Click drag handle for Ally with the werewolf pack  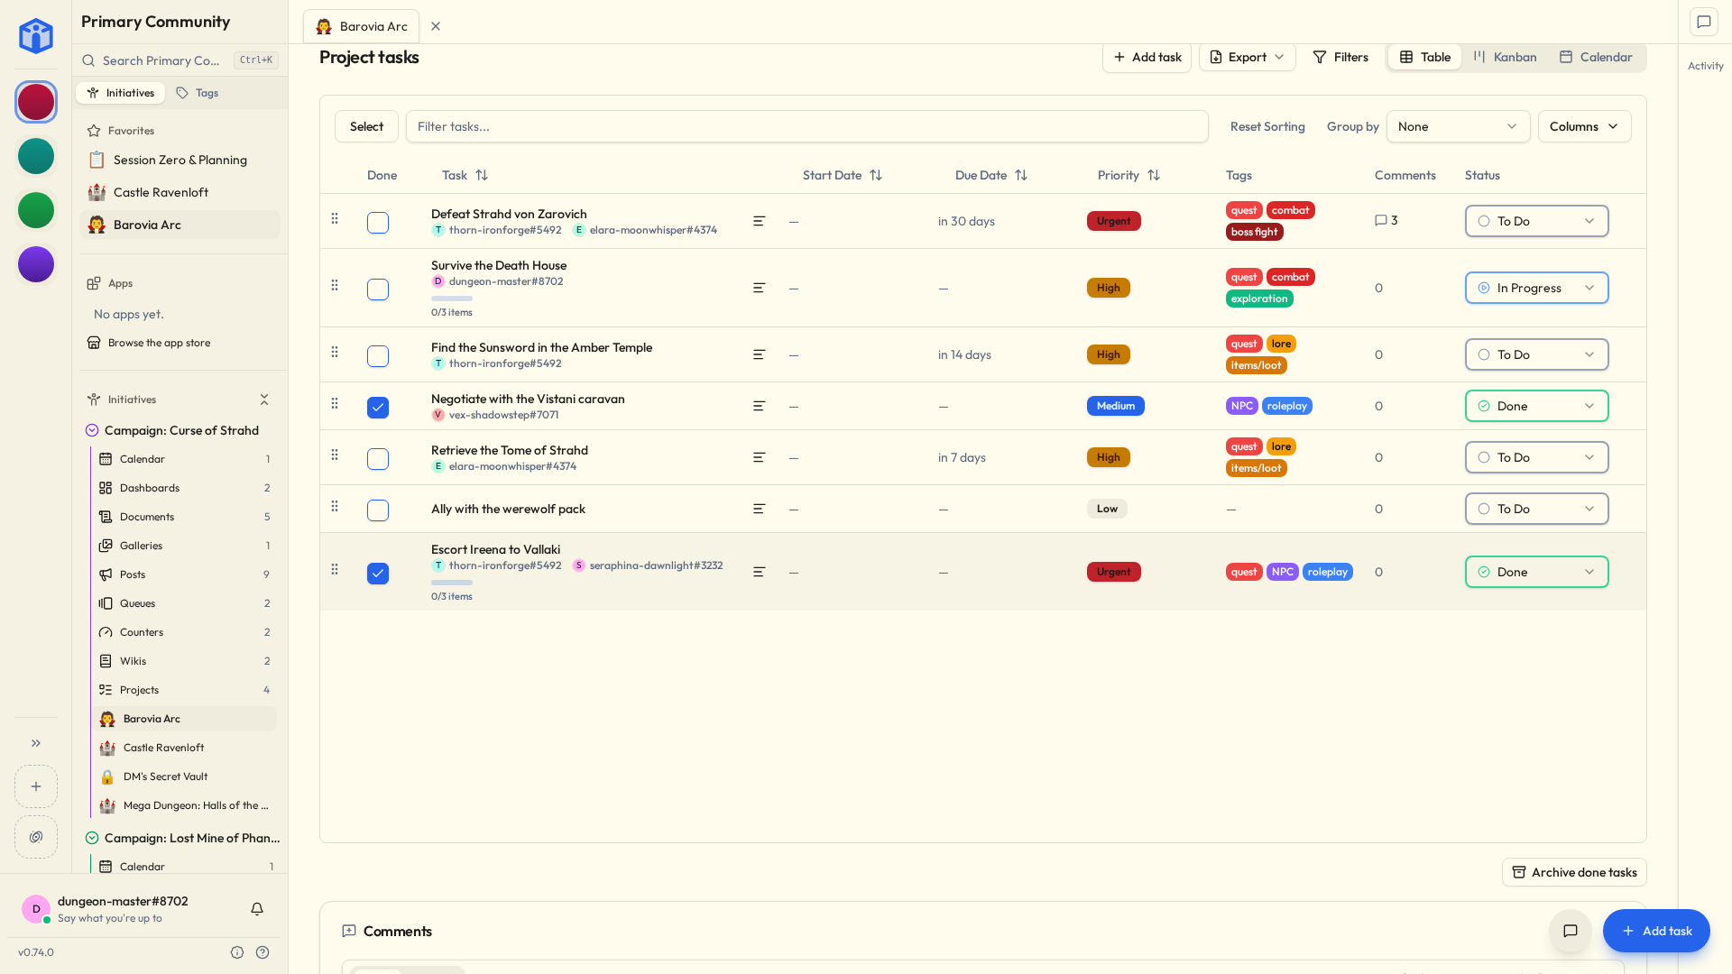point(335,506)
